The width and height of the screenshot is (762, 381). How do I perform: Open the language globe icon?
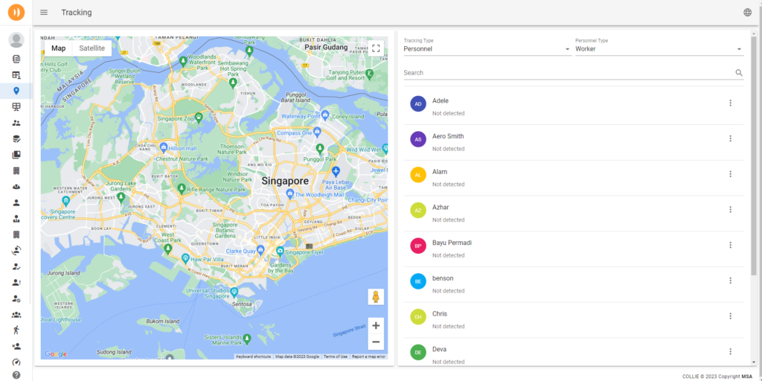[x=747, y=13]
